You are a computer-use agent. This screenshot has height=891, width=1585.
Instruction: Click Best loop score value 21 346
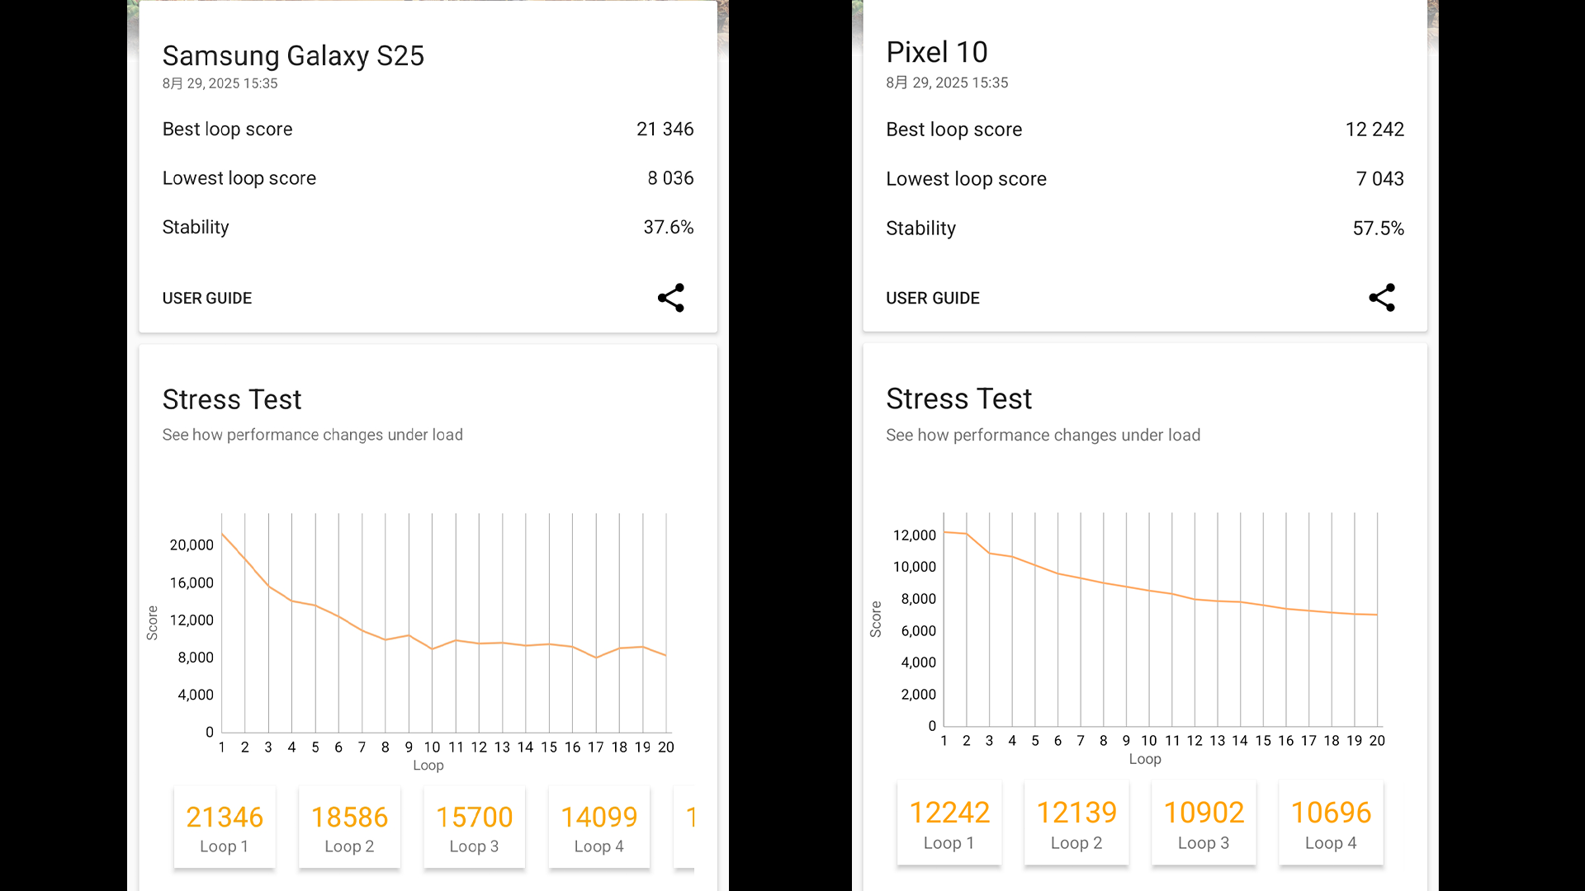click(x=665, y=130)
